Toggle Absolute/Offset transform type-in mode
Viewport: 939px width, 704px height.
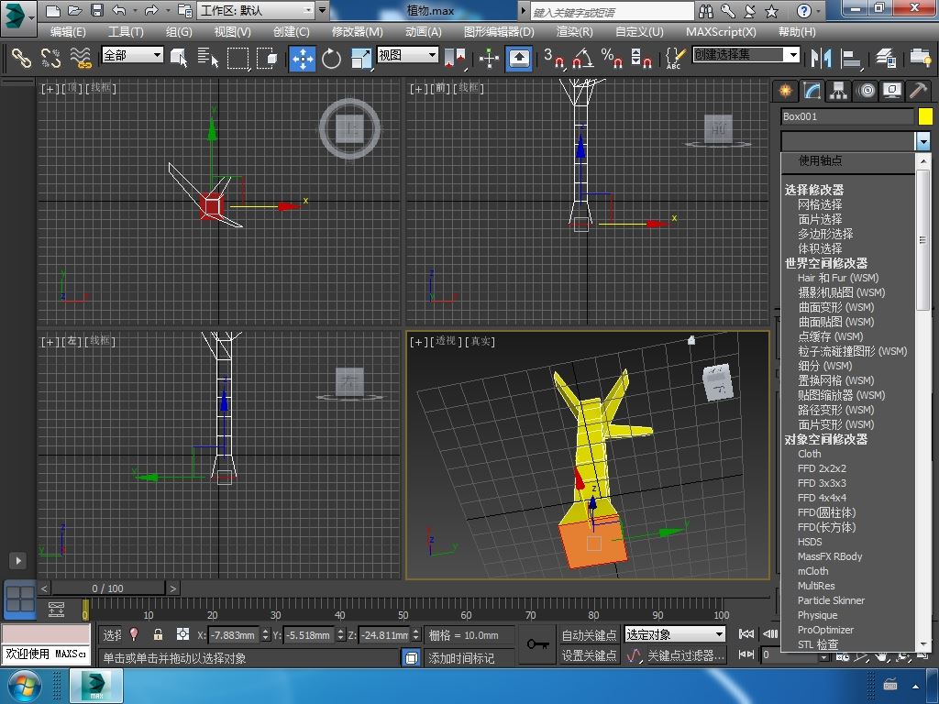coord(182,634)
